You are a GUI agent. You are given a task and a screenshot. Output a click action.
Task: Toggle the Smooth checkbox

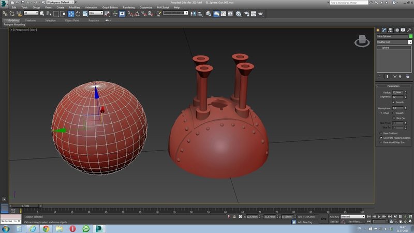tap(393, 102)
